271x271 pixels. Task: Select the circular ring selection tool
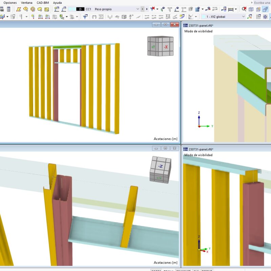coord(33,9)
